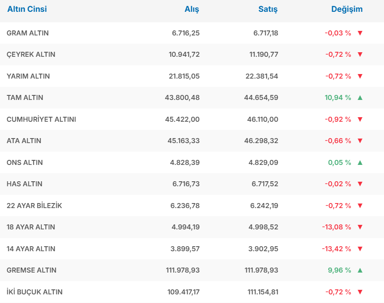
Task: Click the green up arrow for TAM ALTIN
Action: point(360,98)
